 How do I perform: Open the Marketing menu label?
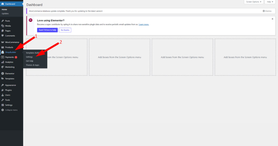coord(10,67)
